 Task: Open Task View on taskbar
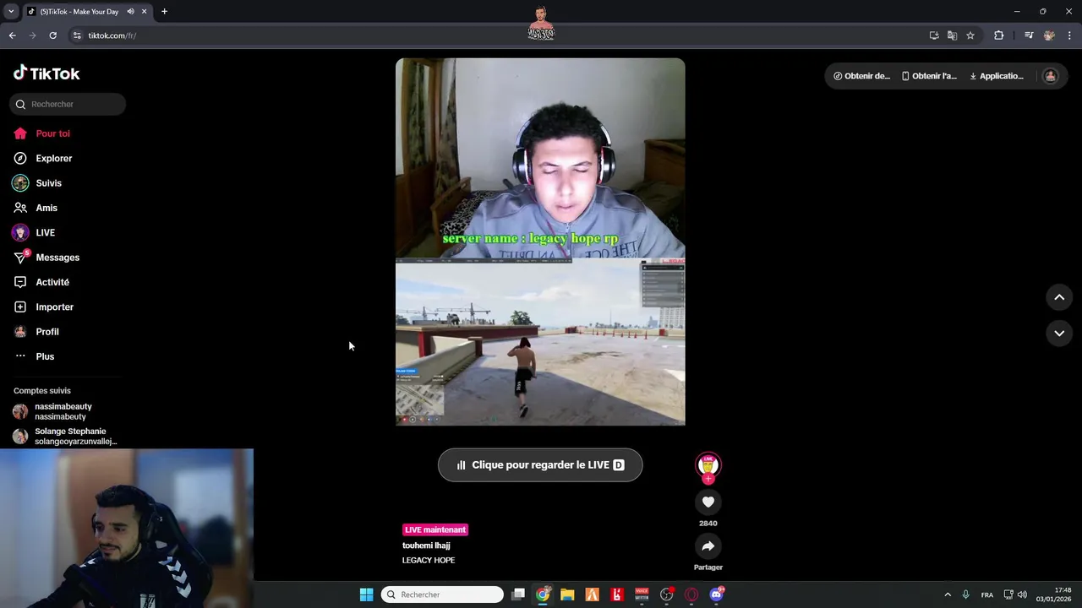tap(518, 594)
